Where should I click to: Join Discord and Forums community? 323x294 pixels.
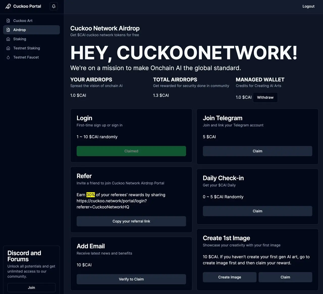click(31, 287)
